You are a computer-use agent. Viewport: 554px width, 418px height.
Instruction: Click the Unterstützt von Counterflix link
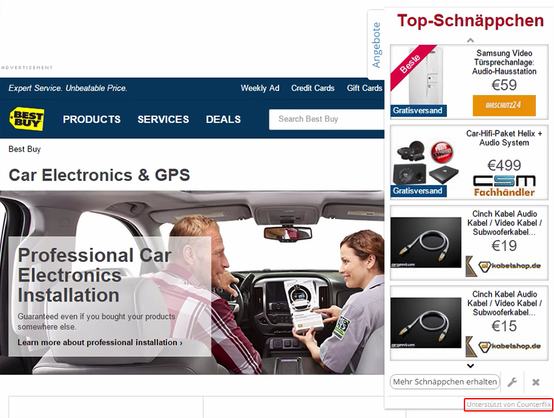(509, 405)
